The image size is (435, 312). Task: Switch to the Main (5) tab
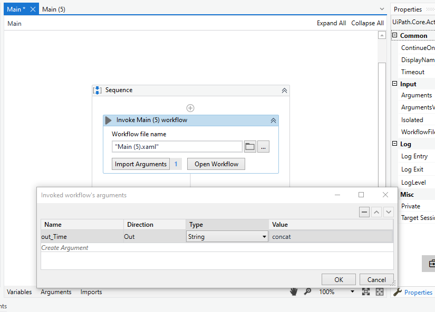click(x=54, y=9)
